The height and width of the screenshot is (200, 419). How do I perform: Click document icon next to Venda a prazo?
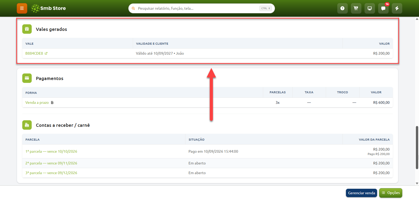[x=52, y=102]
